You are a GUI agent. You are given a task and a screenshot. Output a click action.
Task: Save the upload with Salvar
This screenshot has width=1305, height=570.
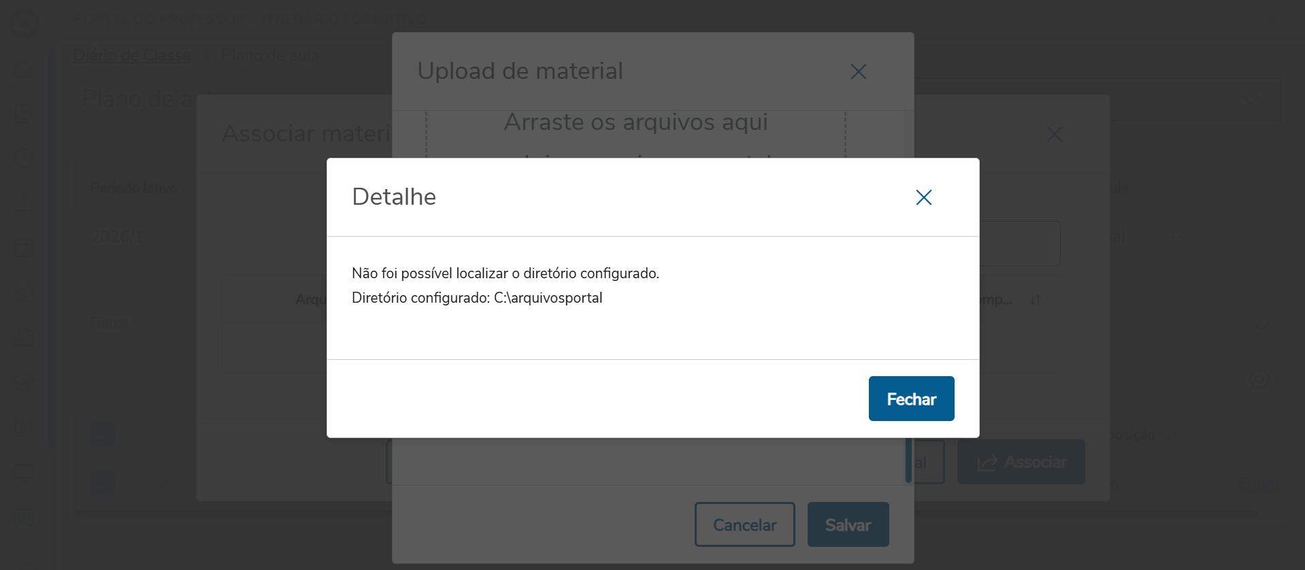tap(848, 524)
